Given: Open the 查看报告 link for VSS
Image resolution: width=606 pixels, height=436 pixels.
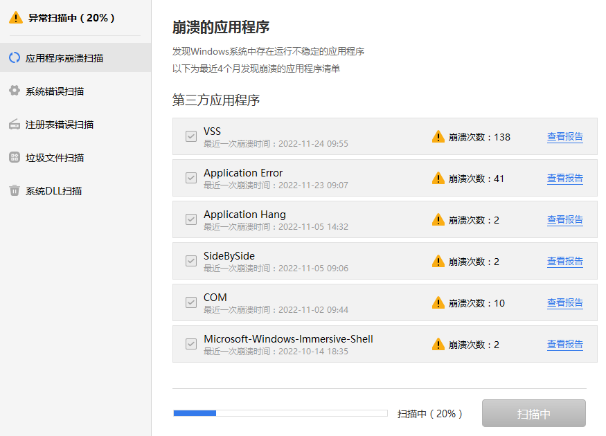Looking at the screenshot, I should pos(564,136).
